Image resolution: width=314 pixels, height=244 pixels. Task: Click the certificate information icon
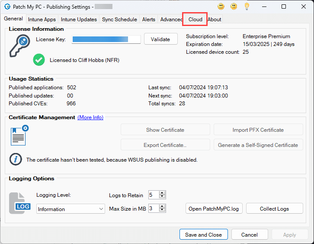[x=16, y=159]
